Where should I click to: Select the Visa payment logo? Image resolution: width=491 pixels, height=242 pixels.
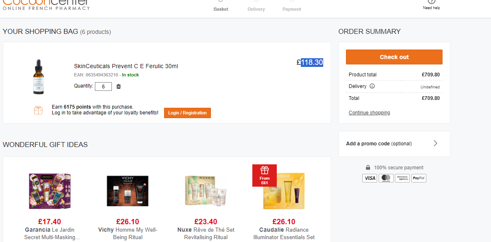point(370,178)
